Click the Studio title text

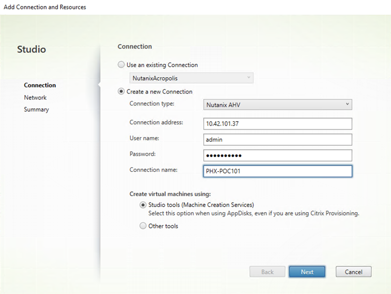point(31,49)
